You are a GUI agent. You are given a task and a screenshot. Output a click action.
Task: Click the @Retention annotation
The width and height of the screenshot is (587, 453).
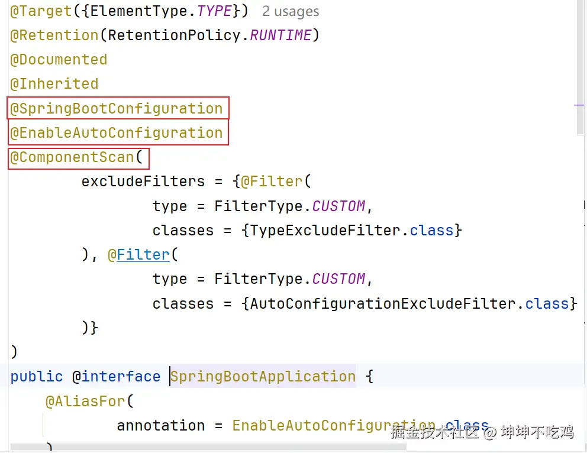tap(54, 35)
